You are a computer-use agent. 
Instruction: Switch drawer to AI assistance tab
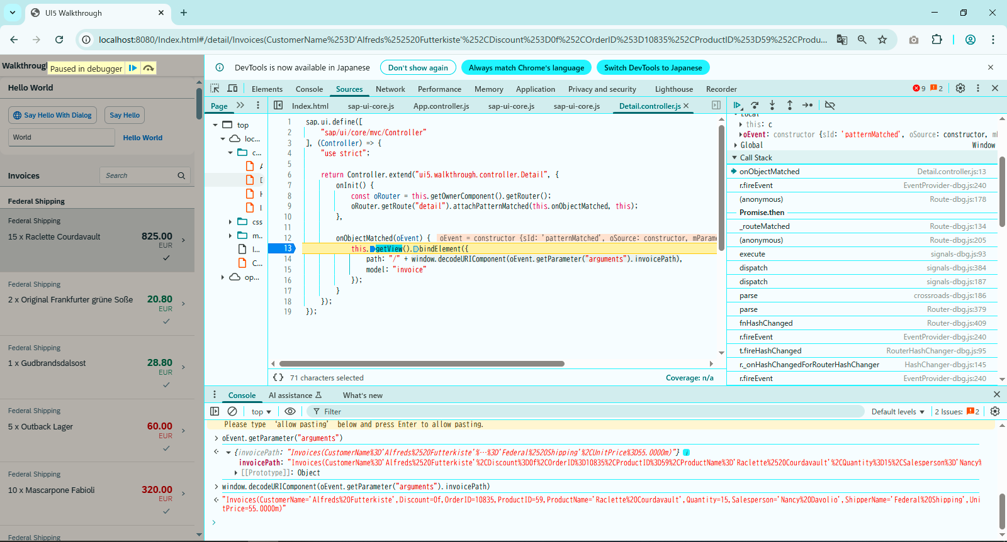click(295, 395)
